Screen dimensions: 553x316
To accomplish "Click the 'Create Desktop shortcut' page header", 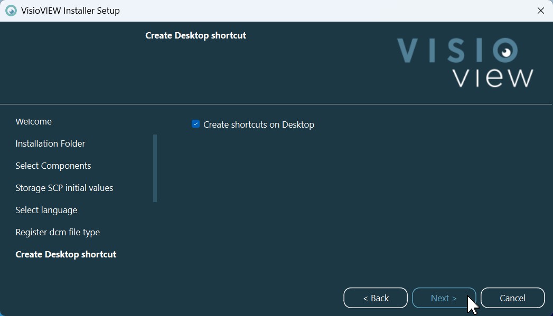I will (195, 36).
